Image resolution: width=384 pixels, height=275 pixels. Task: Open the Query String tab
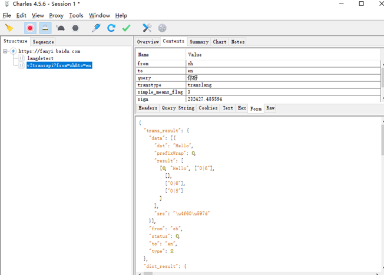click(x=177, y=108)
